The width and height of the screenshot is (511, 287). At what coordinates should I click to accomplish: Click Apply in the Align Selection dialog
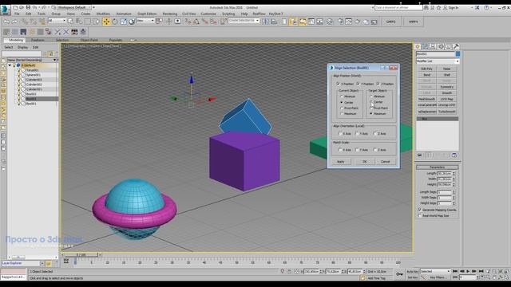(x=341, y=161)
